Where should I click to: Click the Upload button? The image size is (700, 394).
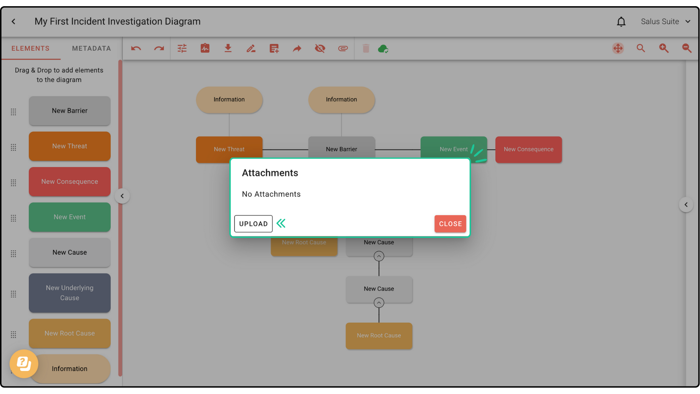point(253,224)
